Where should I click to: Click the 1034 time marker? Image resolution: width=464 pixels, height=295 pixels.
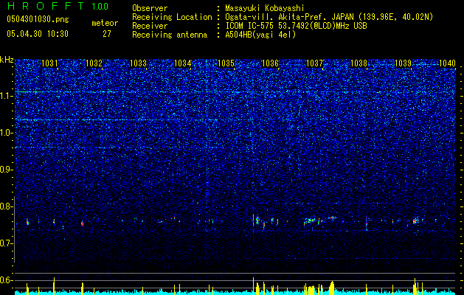183,63
